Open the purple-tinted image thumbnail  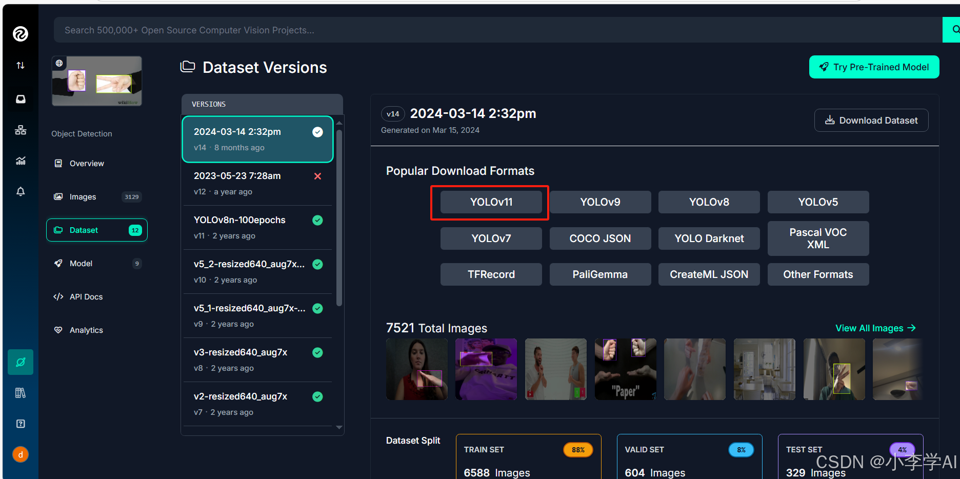[486, 369]
